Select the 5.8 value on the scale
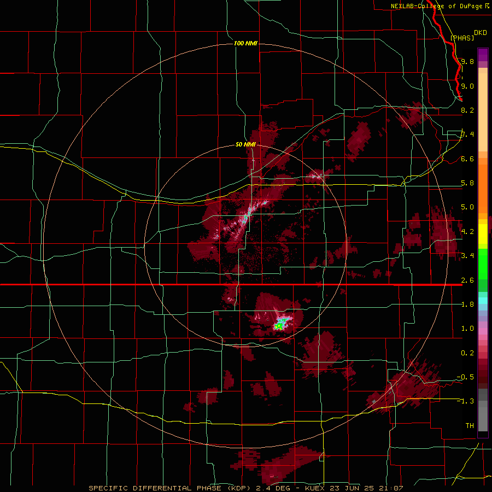Image resolution: width=492 pixels, height=492 pixels. click(x=467, y=183)
